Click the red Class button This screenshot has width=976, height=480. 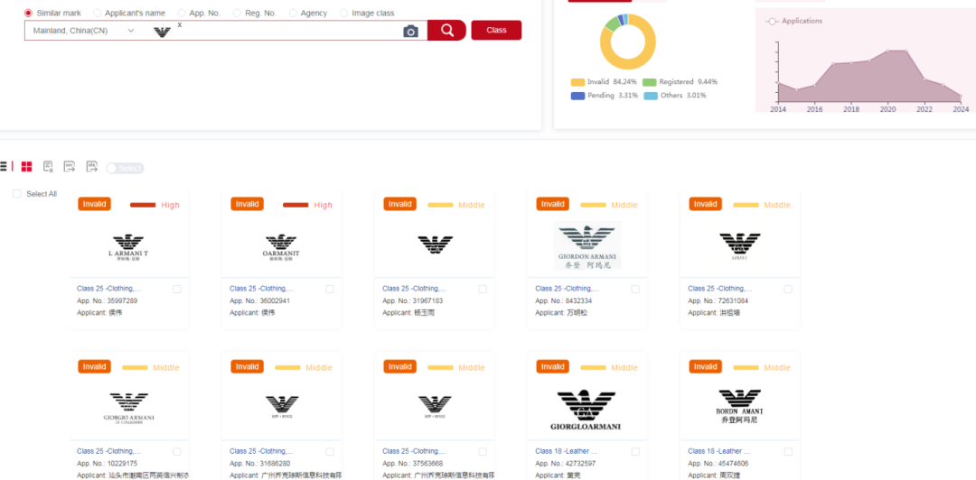(x=496, y=30)
